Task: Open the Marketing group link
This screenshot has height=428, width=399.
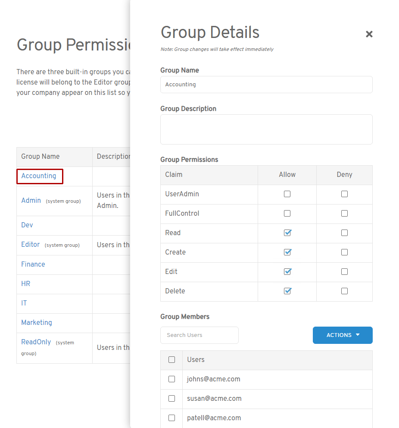Action: pyautogui.click(x=37, y=323)
